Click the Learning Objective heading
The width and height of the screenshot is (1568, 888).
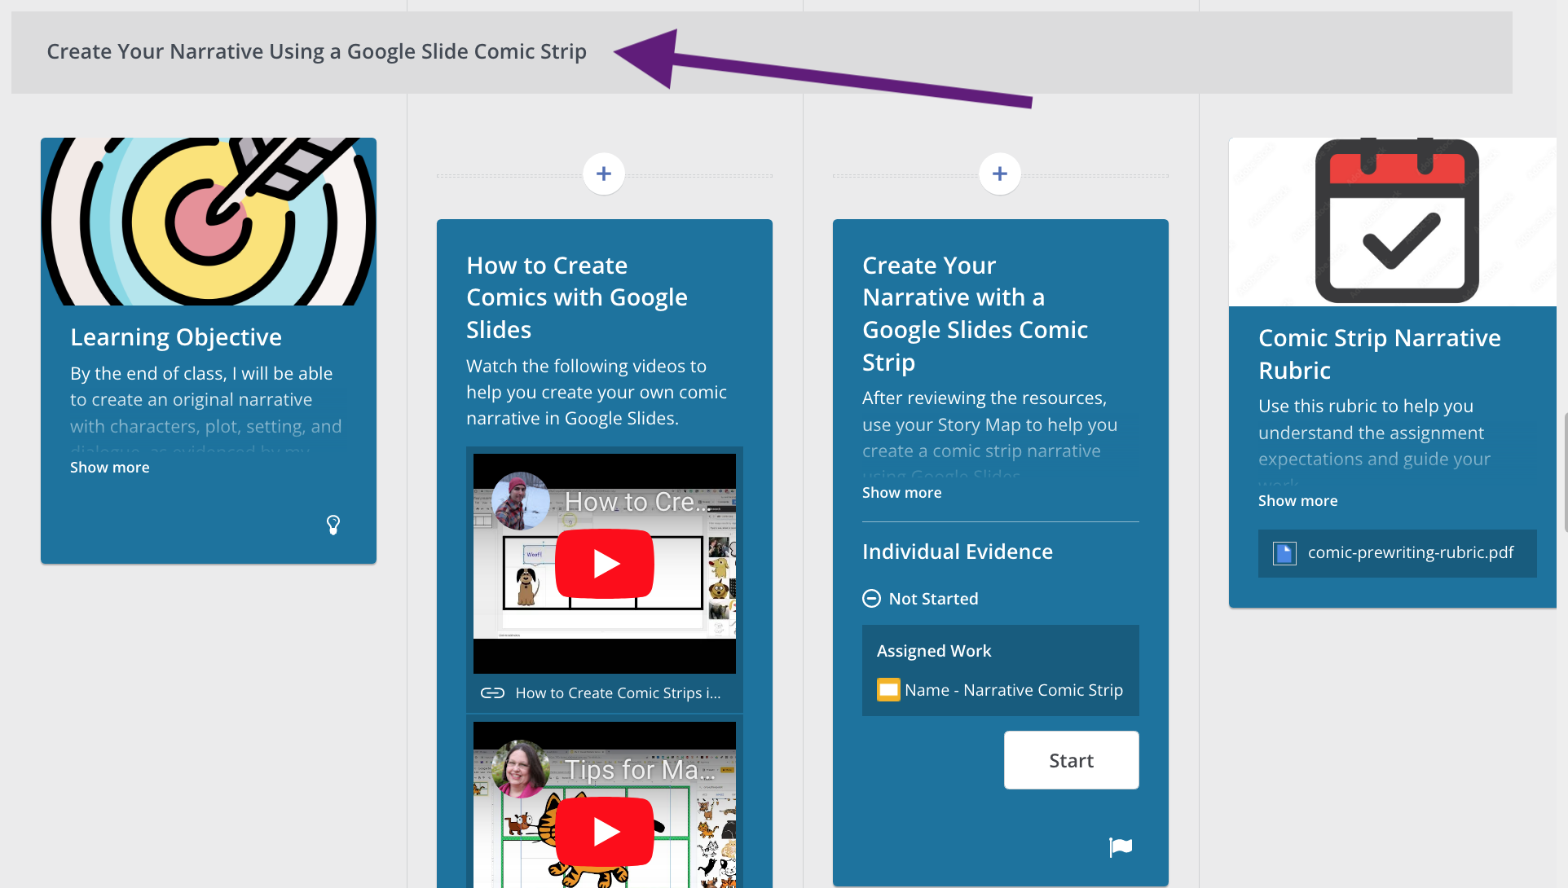click(176, 337)
